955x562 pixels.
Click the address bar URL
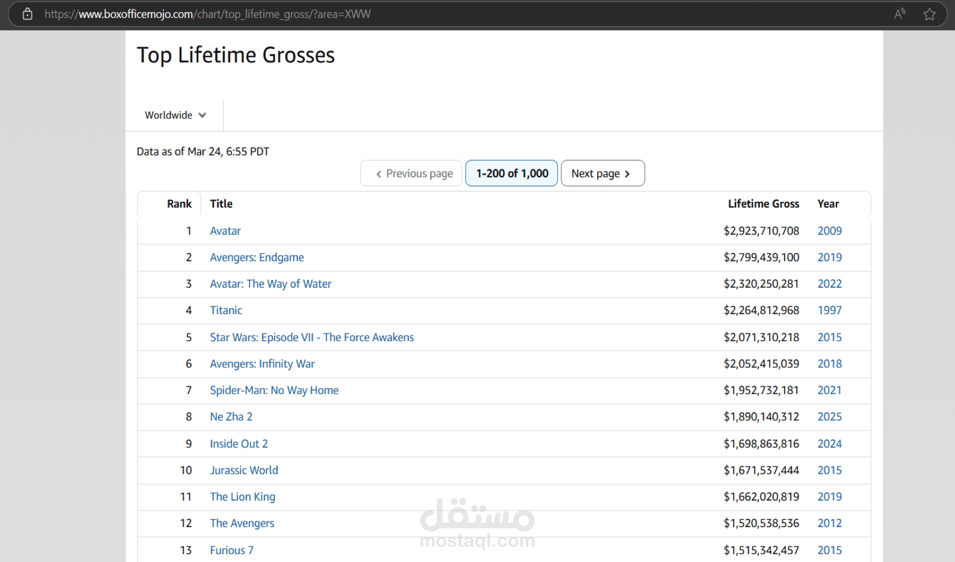207,14
